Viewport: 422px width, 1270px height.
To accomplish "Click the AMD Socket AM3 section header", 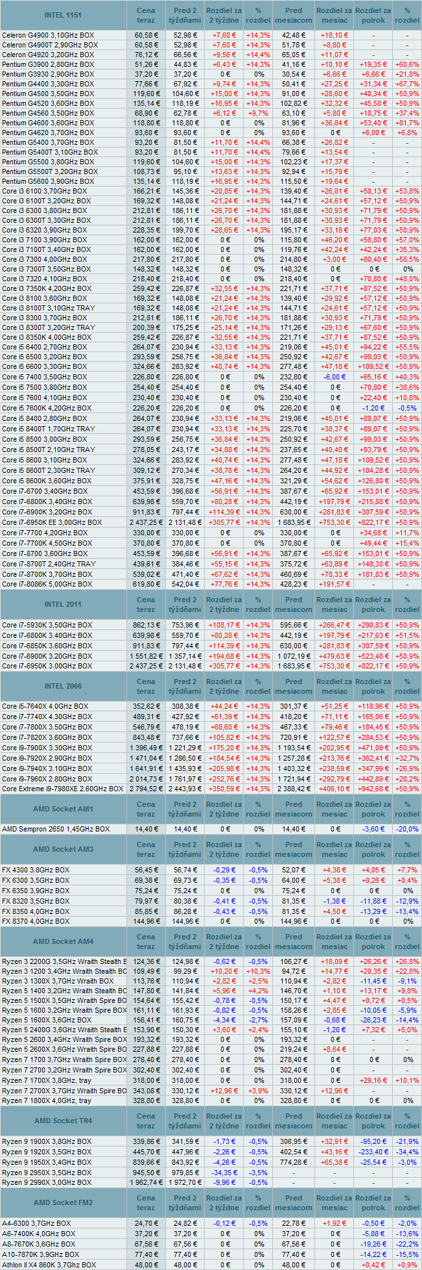I will 64,850.
